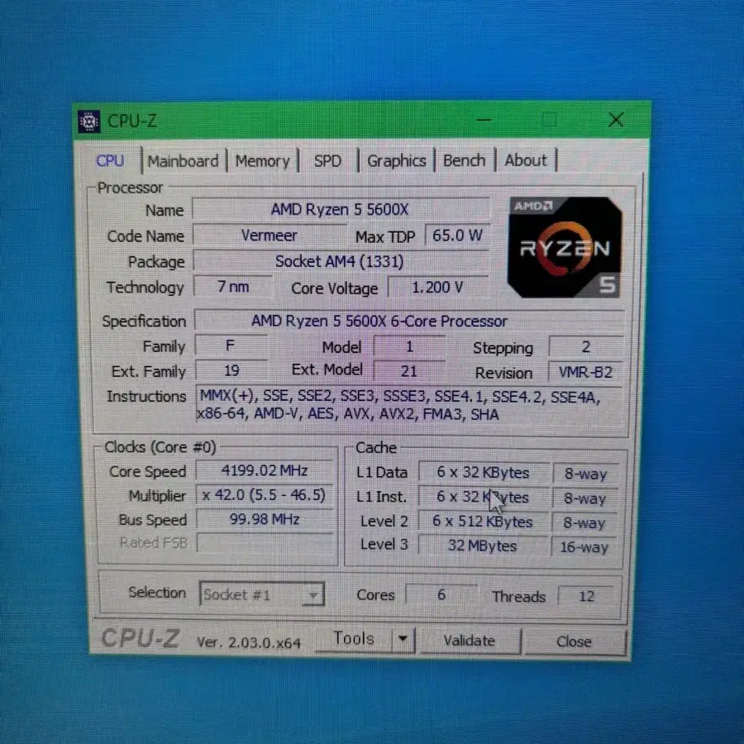Click the Model value 1
Image resolution: width=744 pixels, height=744 pixels.
pyautogui.click(x=409, y=346)
